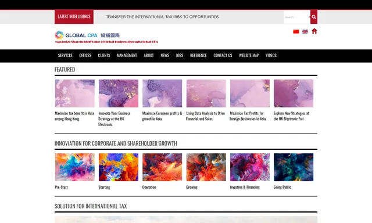Click thumbnail above 'Using Data Analysis'
The height and width of the screenshot is (223, 372).
pos(206,93)
